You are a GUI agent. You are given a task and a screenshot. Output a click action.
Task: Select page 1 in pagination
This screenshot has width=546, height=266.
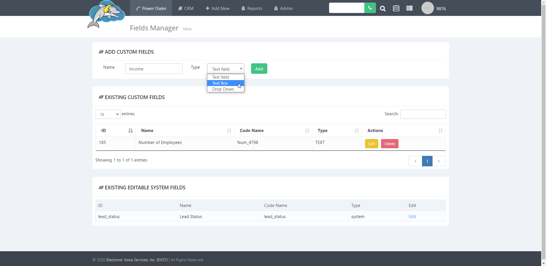point(427,161)
